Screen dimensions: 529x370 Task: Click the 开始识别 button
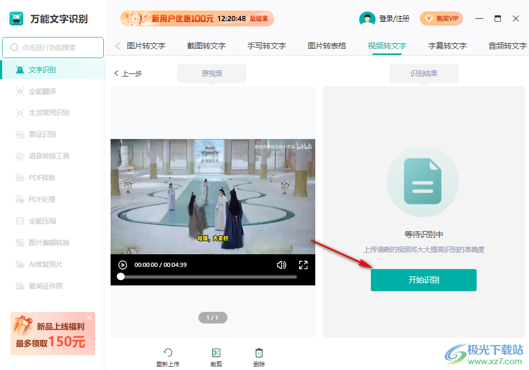tap(424, 280)
